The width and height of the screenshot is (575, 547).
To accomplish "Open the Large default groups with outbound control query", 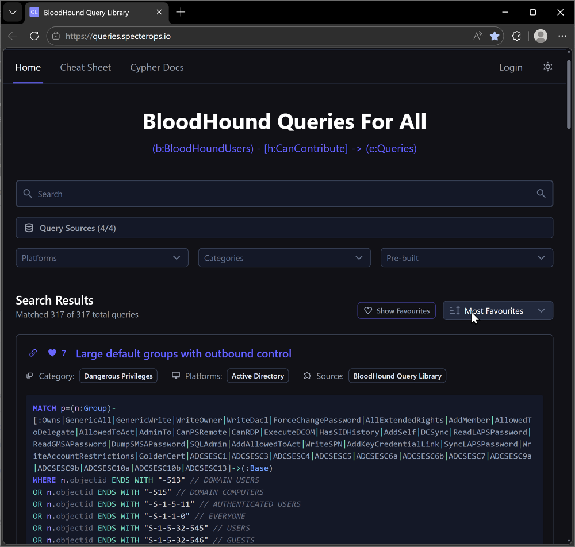I will click(x=183, y=353).
